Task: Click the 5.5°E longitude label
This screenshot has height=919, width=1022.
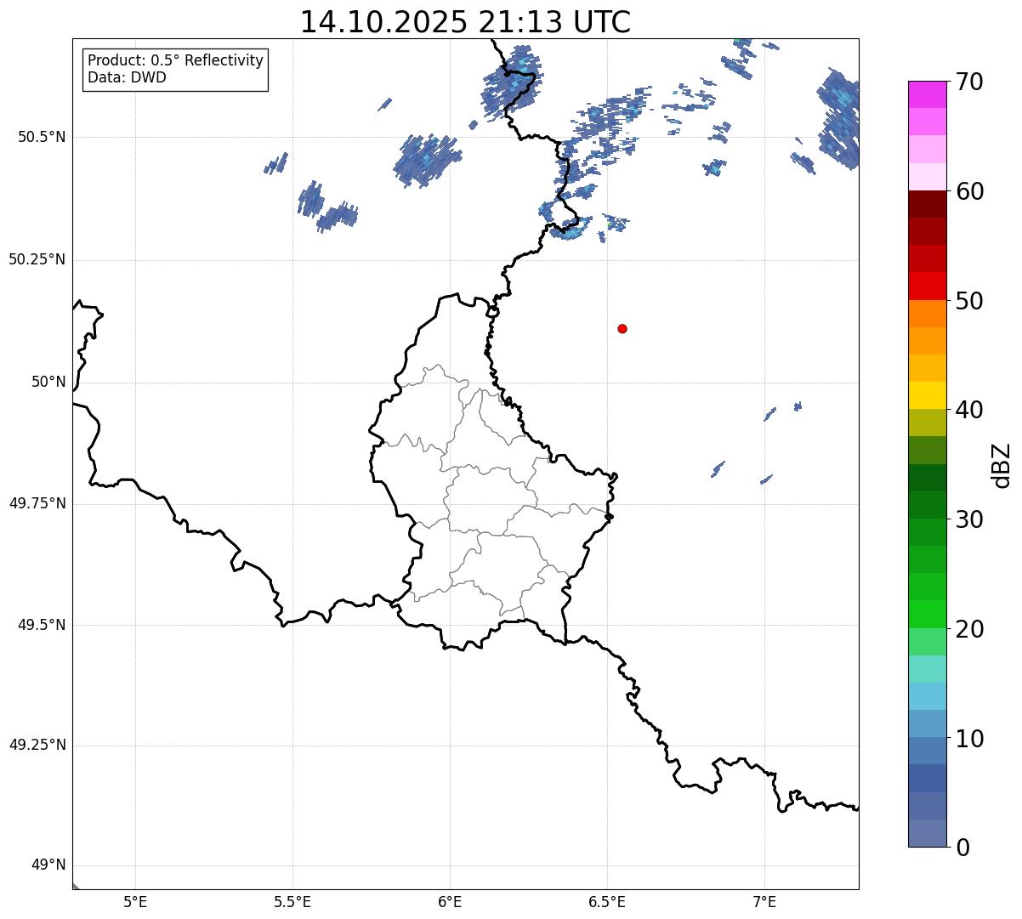Action: point(292,902)
